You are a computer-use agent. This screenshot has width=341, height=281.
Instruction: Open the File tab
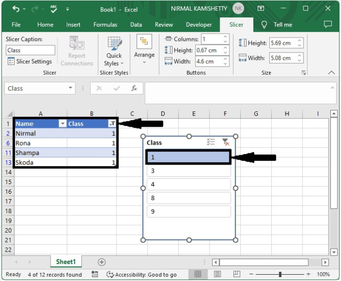coord(16,24)
